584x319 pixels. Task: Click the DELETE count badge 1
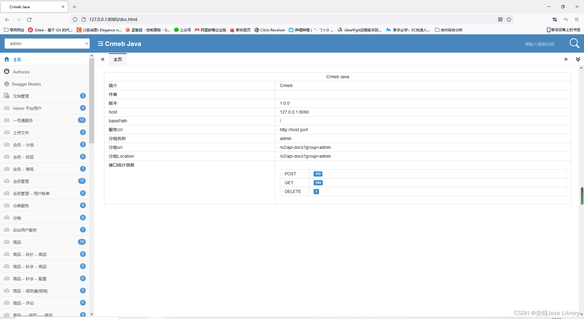[316, 191]
